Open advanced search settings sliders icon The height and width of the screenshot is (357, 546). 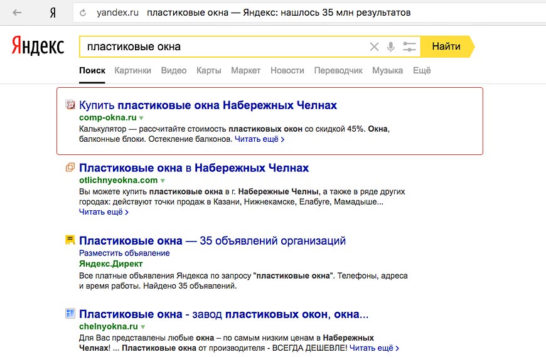pos(410,46)
